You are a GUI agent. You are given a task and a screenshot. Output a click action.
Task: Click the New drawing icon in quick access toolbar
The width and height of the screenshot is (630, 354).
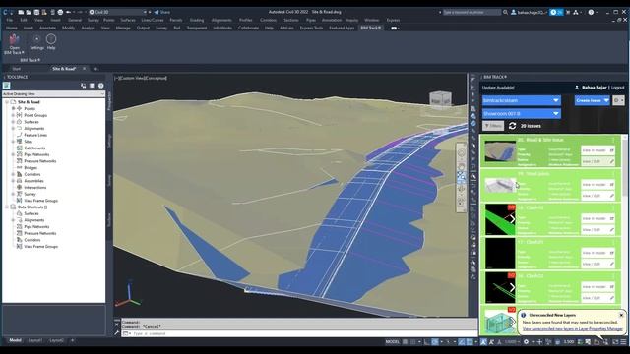[21, 12]
